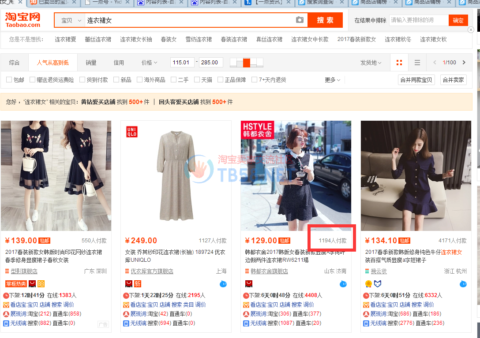Go to next results page arrow

point(464,63)
